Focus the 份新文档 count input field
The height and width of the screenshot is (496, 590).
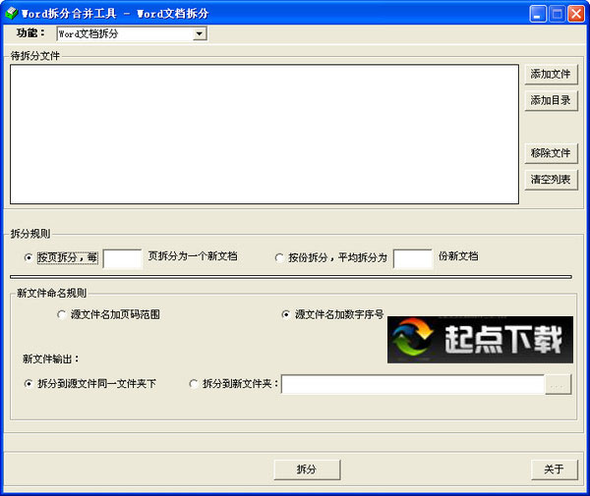pos(413,258)
